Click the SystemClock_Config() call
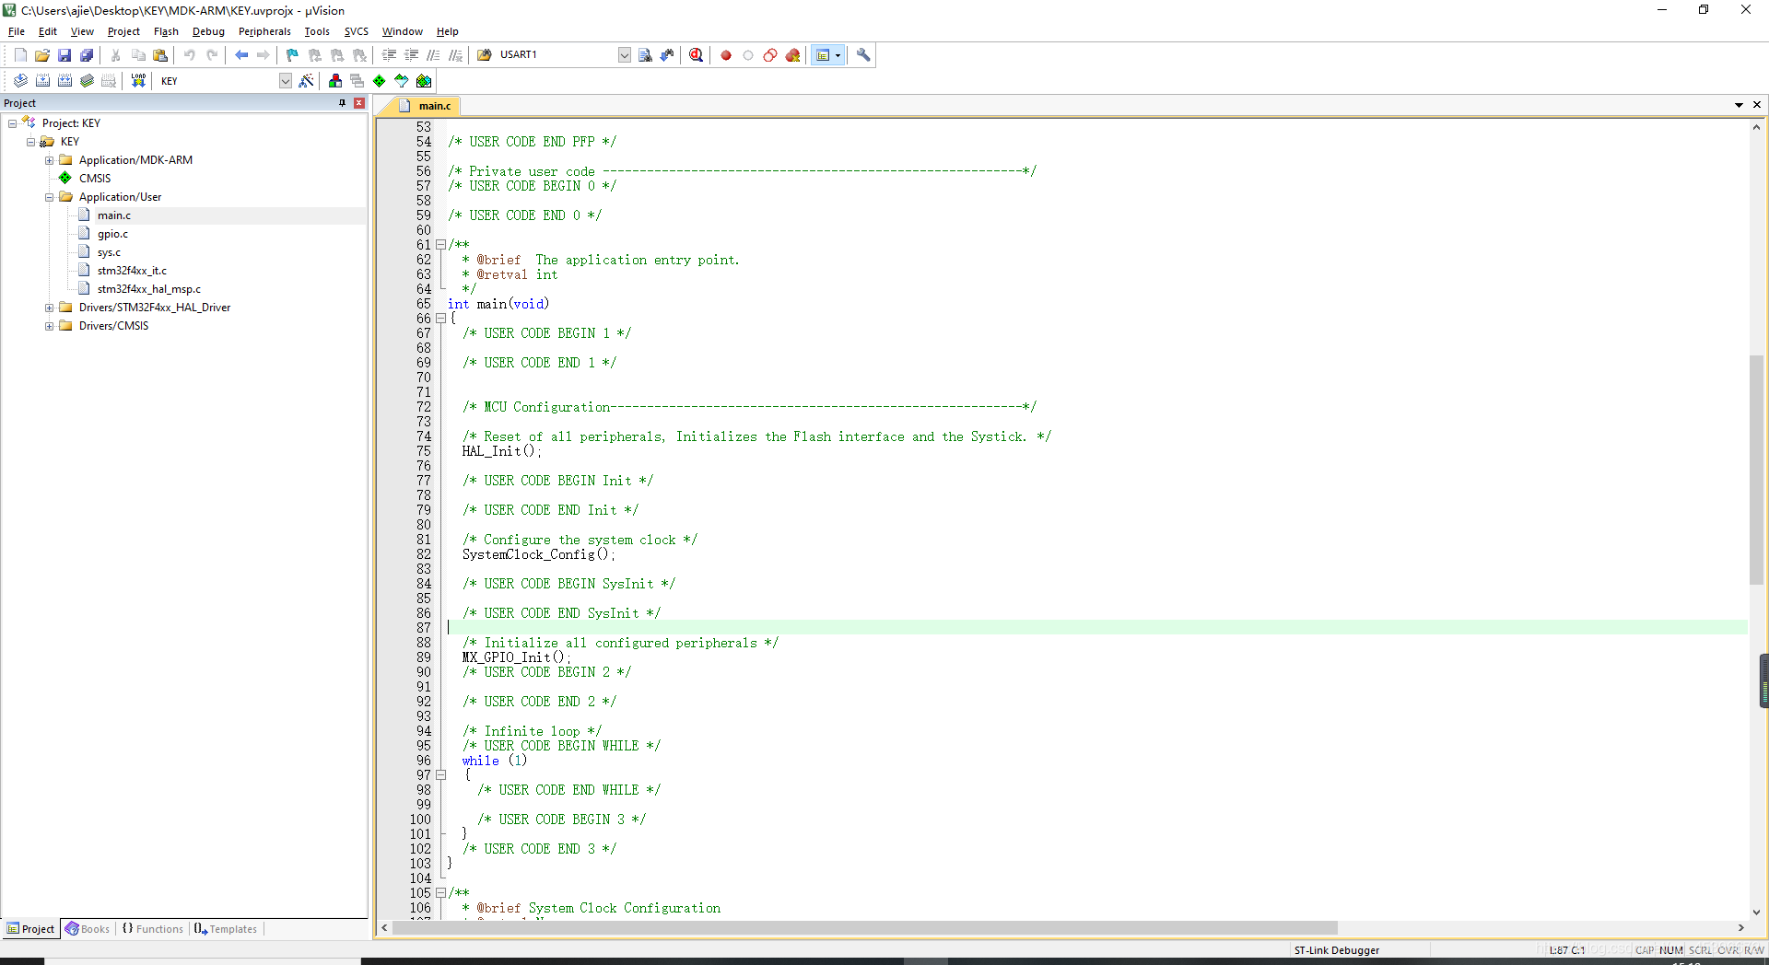This screenshot has width=1769, height=965. tap(538, 554)
